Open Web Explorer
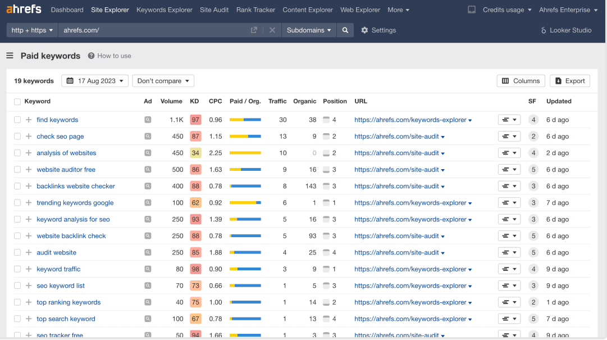This screenshot has width=607, height=340. pos(360,10)
